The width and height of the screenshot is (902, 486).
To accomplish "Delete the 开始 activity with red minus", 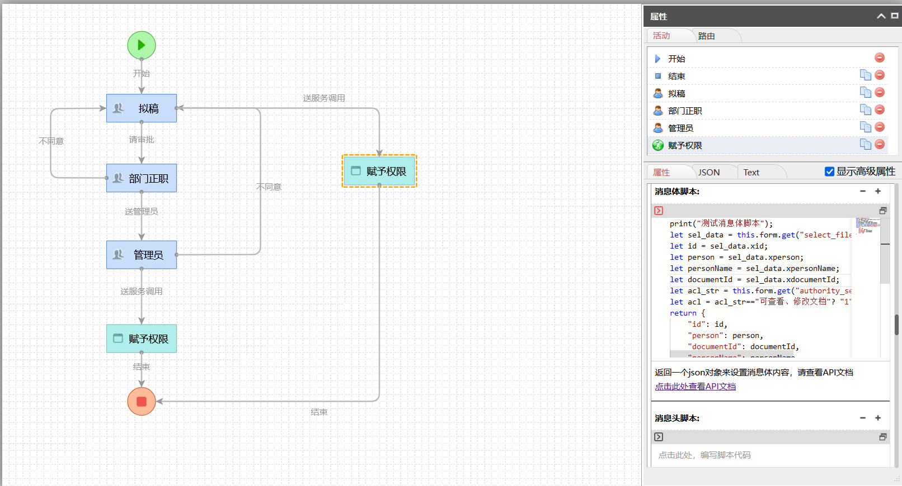I will [x=879, y=58].
